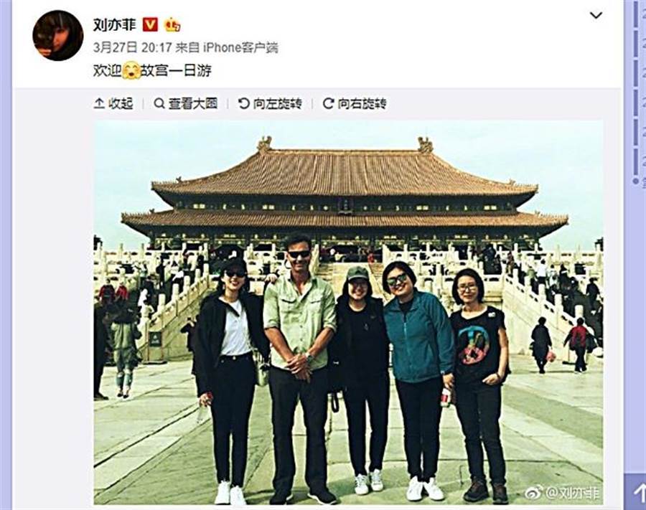Click the emoji in the post text
Image resolution: width=646 pixels, height=510 pixels.
pos(131,71)
